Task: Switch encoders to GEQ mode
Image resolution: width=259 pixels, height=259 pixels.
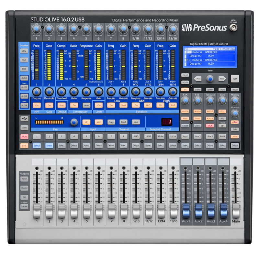Action: coord(24,51)
